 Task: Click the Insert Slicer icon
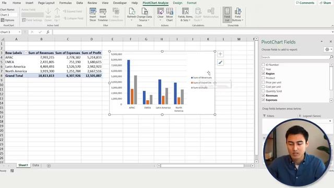click(93, 14)
